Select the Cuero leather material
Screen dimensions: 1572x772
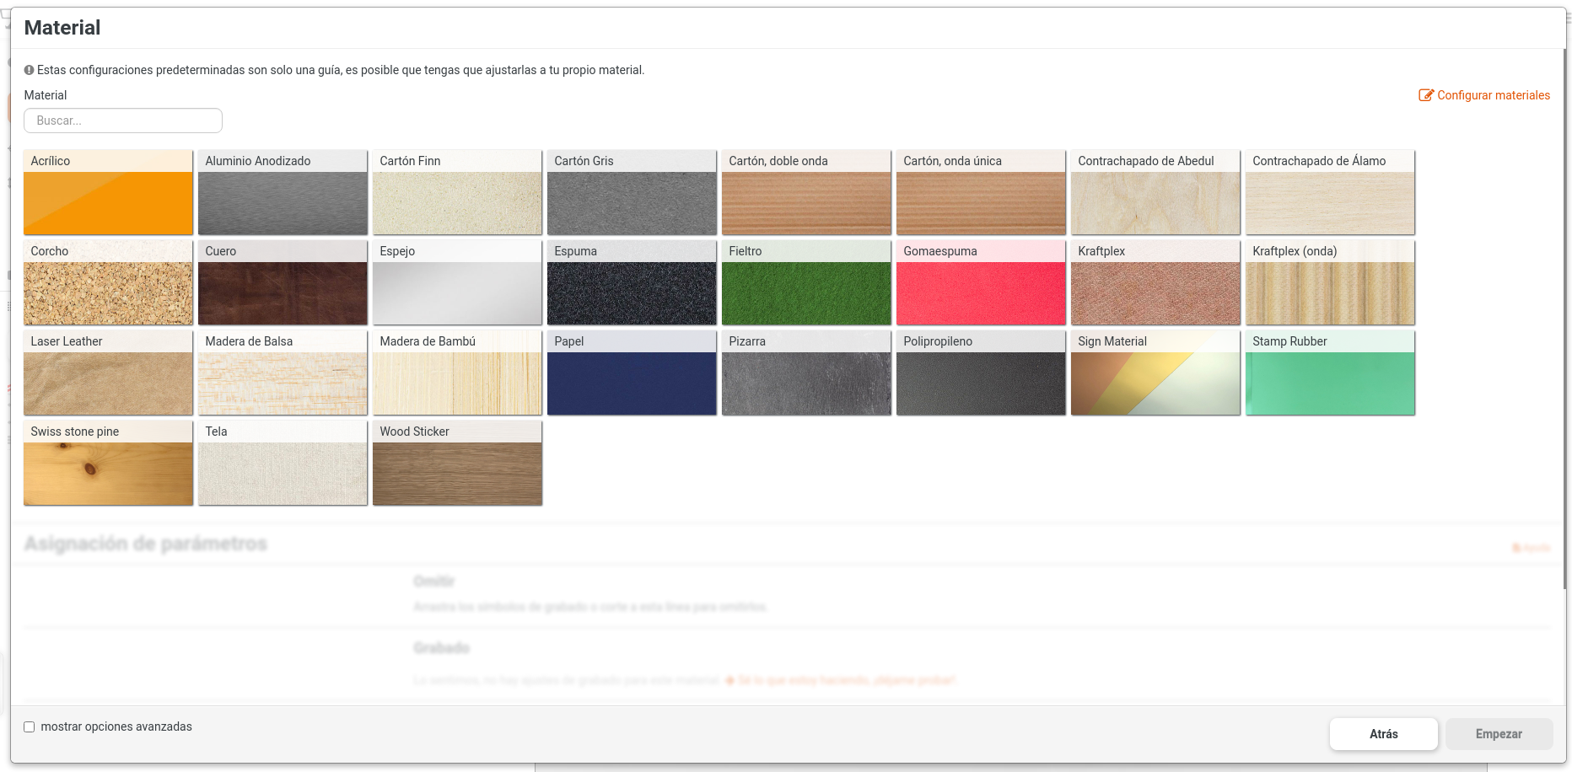283,283
